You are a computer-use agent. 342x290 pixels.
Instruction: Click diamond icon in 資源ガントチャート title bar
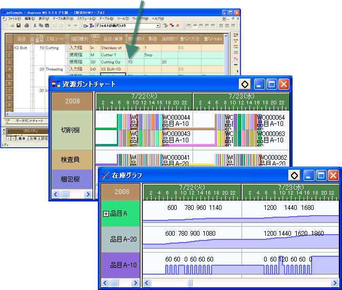244,84
